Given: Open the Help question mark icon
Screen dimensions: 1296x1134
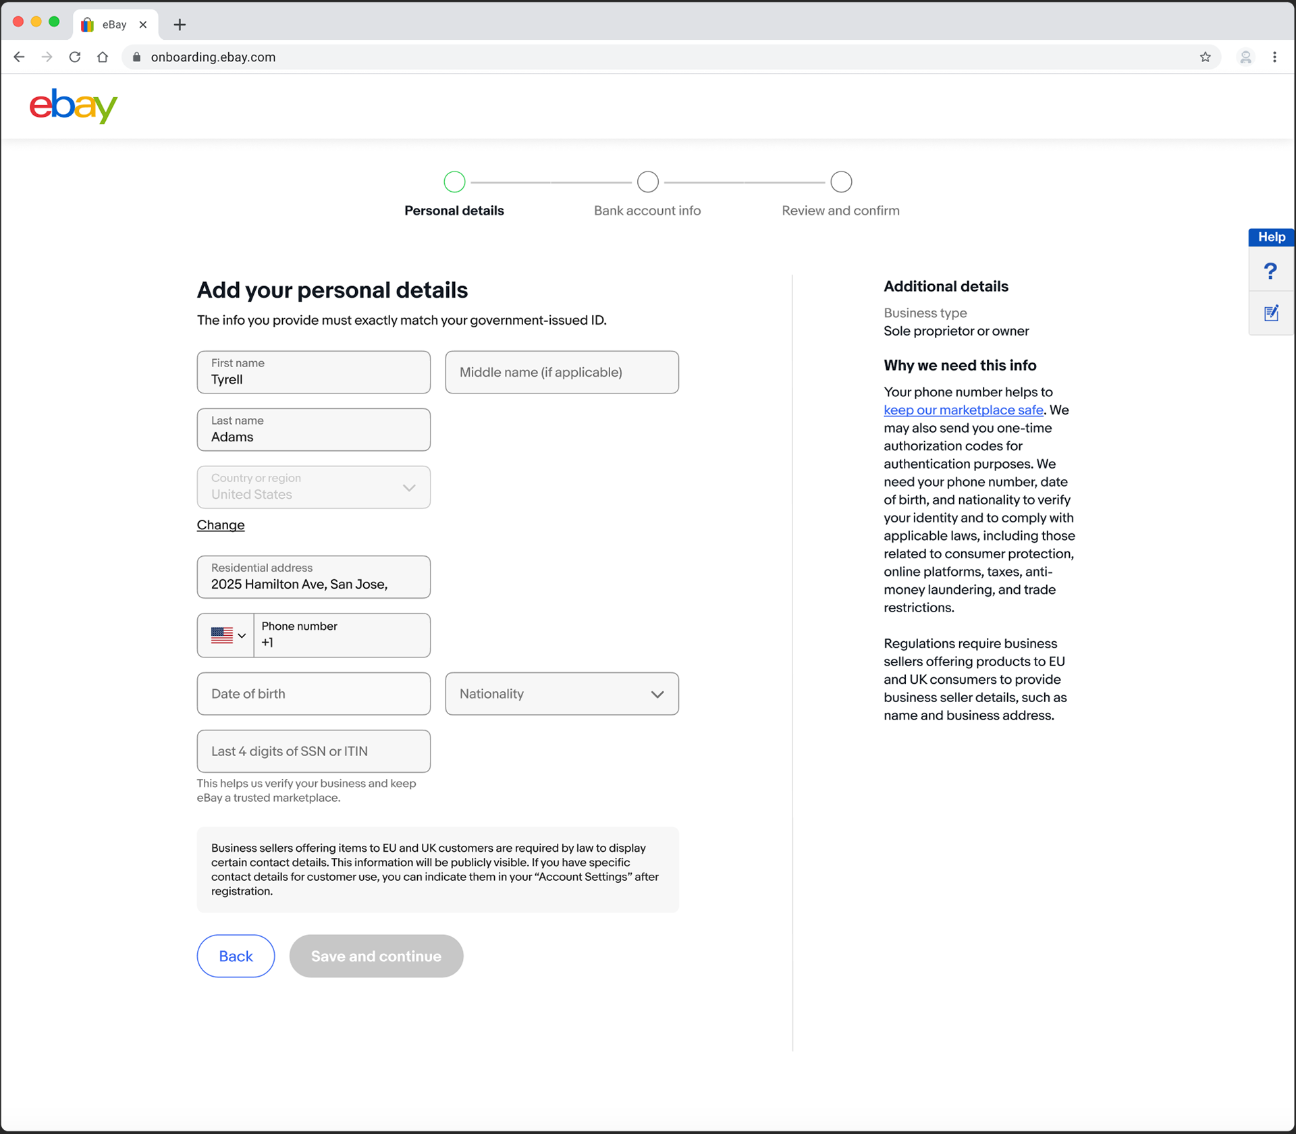Looking at the screenshot, I should [x=1270, y=271].
